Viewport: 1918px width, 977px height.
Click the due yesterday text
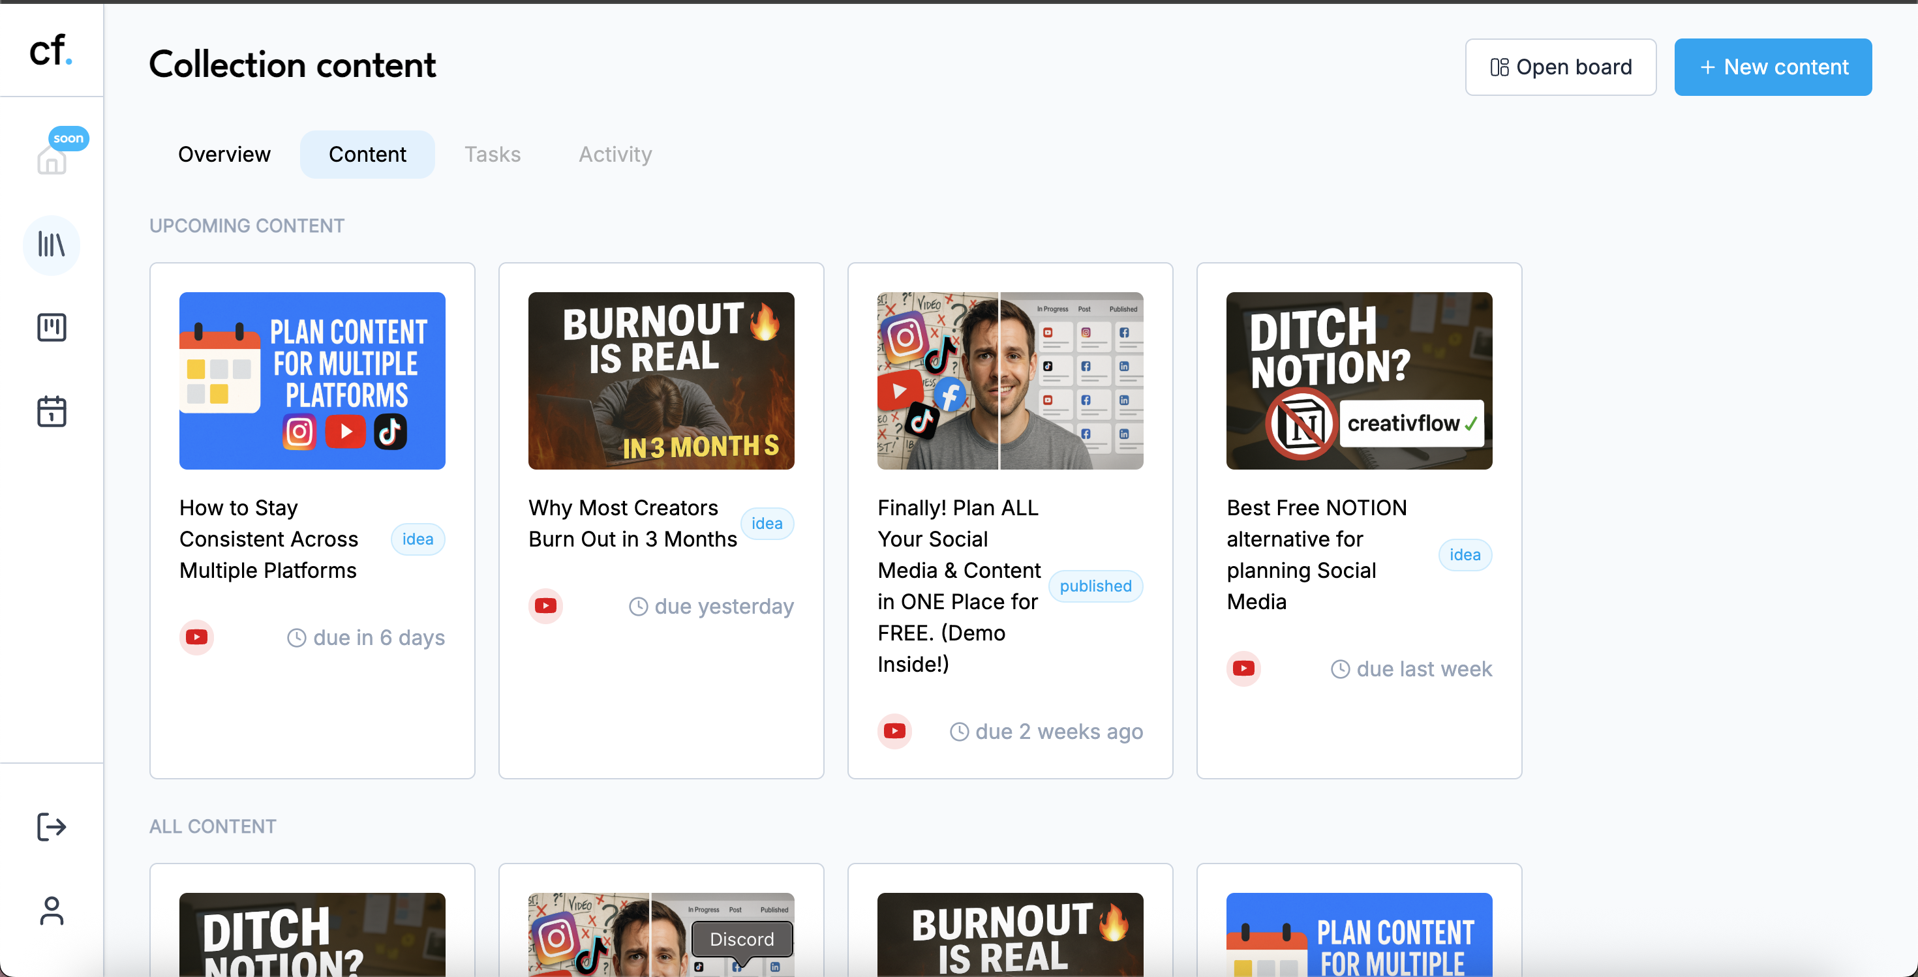tap(723, 607)
